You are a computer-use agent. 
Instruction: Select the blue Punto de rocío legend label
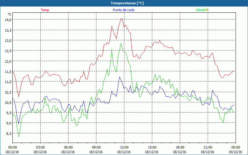tap(123, 10)
